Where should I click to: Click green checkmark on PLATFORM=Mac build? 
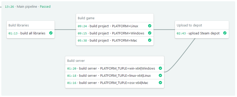tap(149, 40)
